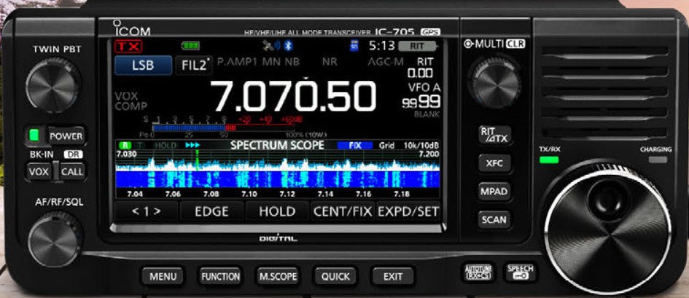Toggle the NR noise reduction indicator
Screen dimensions: 689x298
pos(329,62)
